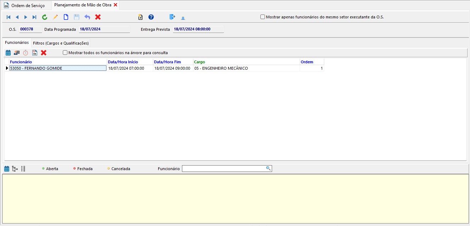470x226 pixels.
Task: Open help with the question mark icon
Action: coord(151,17)
